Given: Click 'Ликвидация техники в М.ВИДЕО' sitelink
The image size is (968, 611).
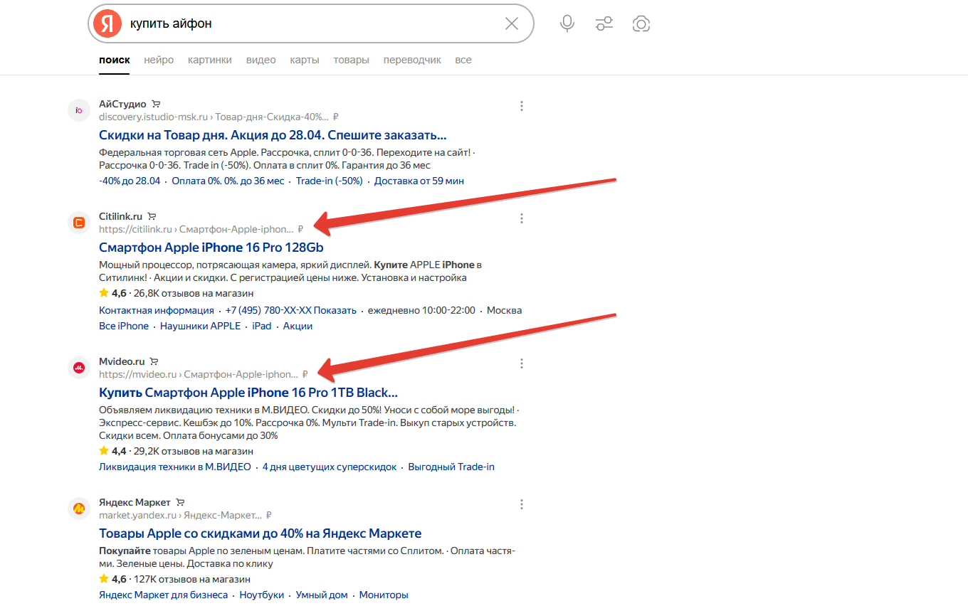Looking at the screenshot, I should (175, 467).
